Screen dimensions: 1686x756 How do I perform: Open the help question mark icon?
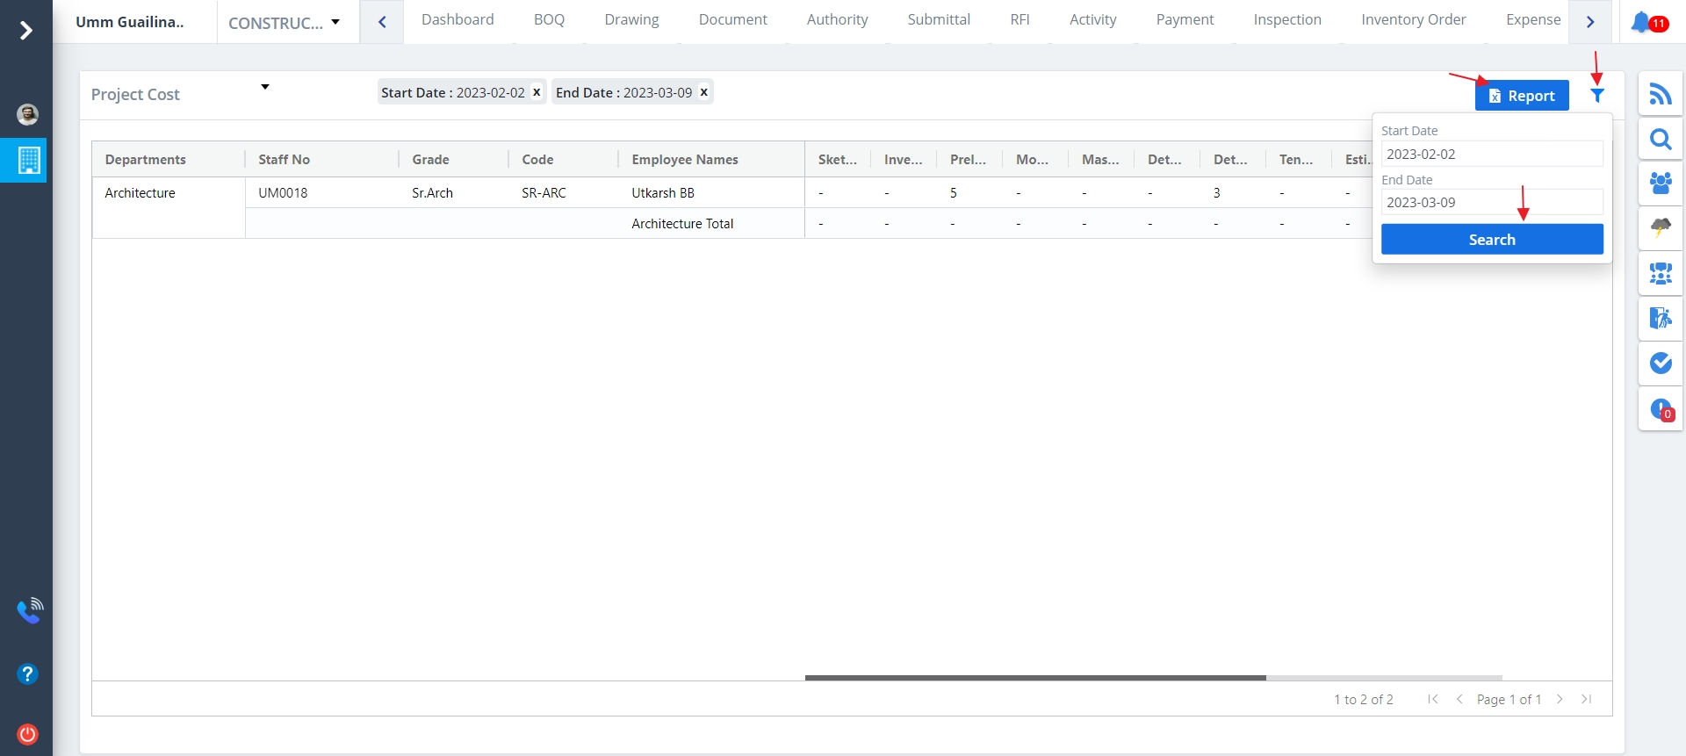(x=27, y=673)
